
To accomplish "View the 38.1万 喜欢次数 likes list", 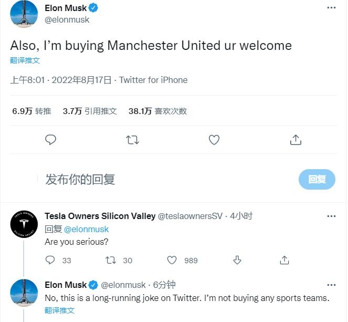I will click(157, 111).
